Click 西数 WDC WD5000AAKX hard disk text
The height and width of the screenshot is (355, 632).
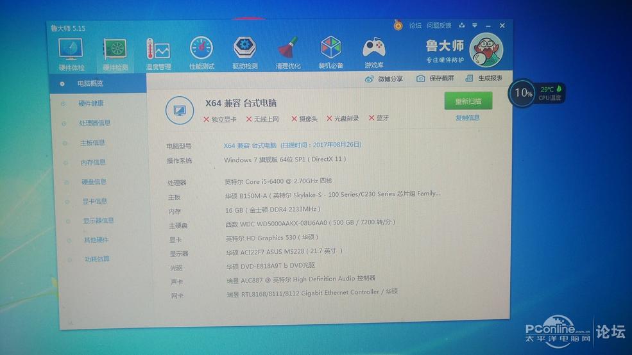310,222
